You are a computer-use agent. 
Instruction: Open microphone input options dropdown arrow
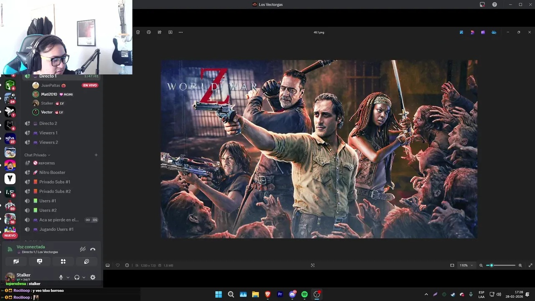tap(68, 277)
